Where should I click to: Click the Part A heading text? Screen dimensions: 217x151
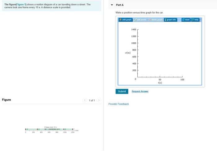[120, 5]
